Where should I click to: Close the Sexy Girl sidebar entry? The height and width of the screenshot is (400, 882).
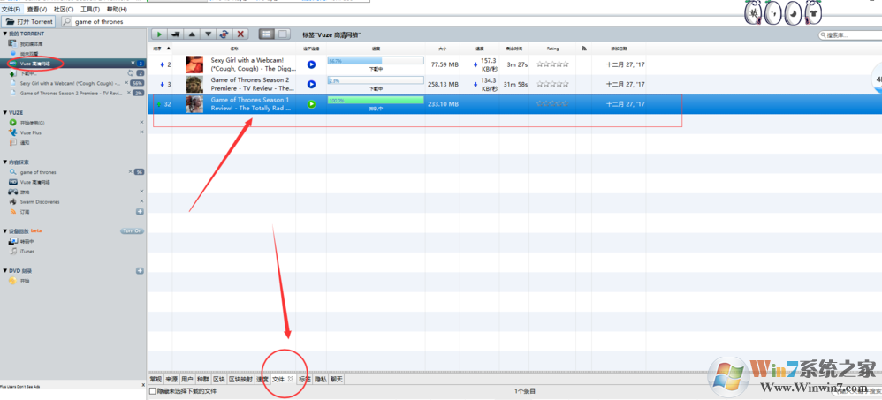click(x=127, y=83)
